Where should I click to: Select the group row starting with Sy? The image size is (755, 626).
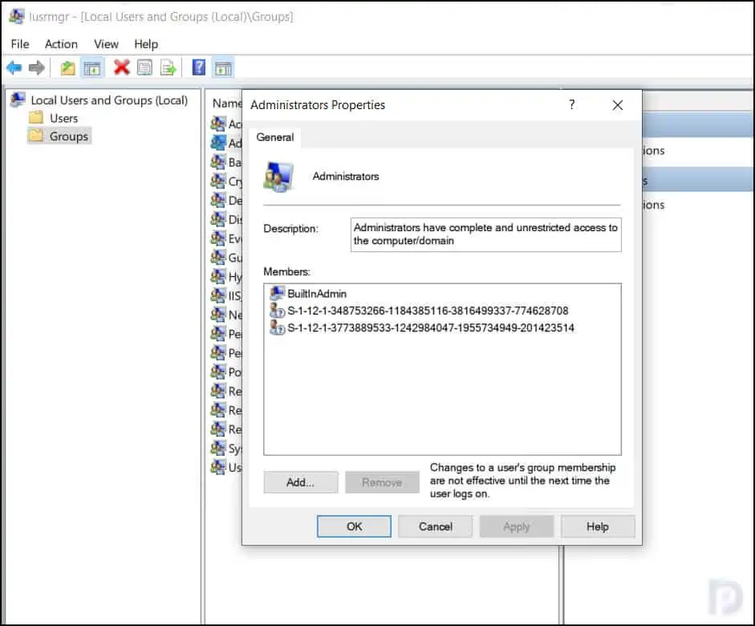(226, 449)
